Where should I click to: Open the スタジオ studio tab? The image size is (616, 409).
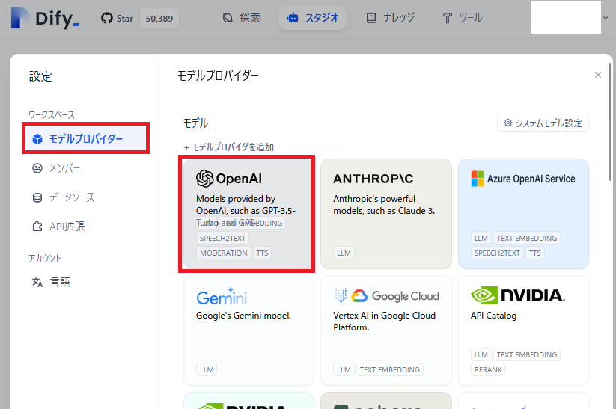pyautogui.click(x=313, y=18)
